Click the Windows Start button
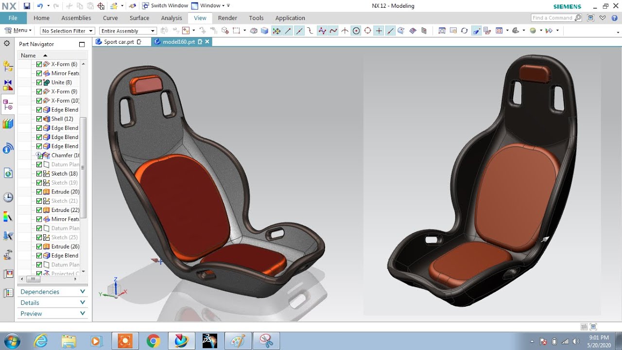 11,341
